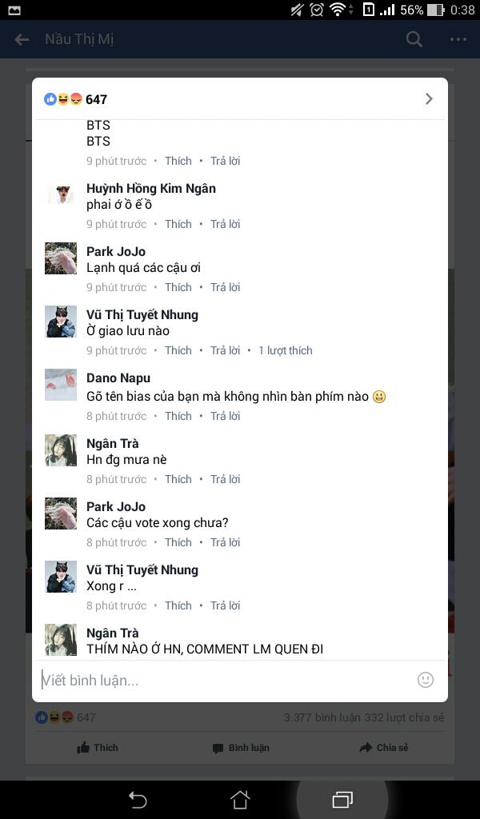Screen dimensions: 480x819
Task: Open the three-dot more options menu
Action: [x=458, y=39]
